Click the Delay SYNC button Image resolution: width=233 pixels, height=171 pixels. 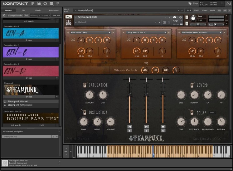(x=212, y=112)
